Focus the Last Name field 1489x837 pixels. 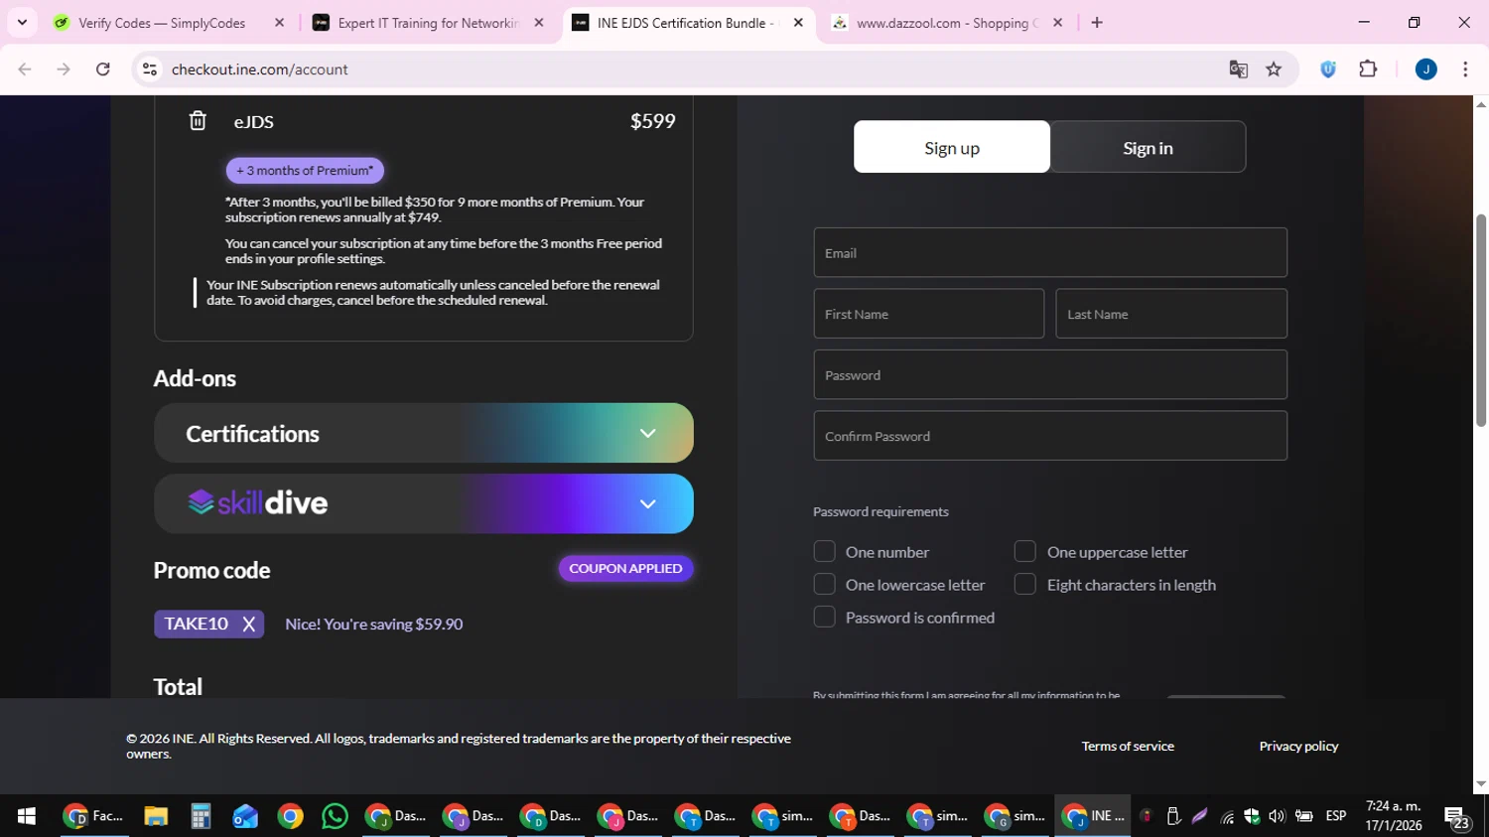tap(1171, 314)
